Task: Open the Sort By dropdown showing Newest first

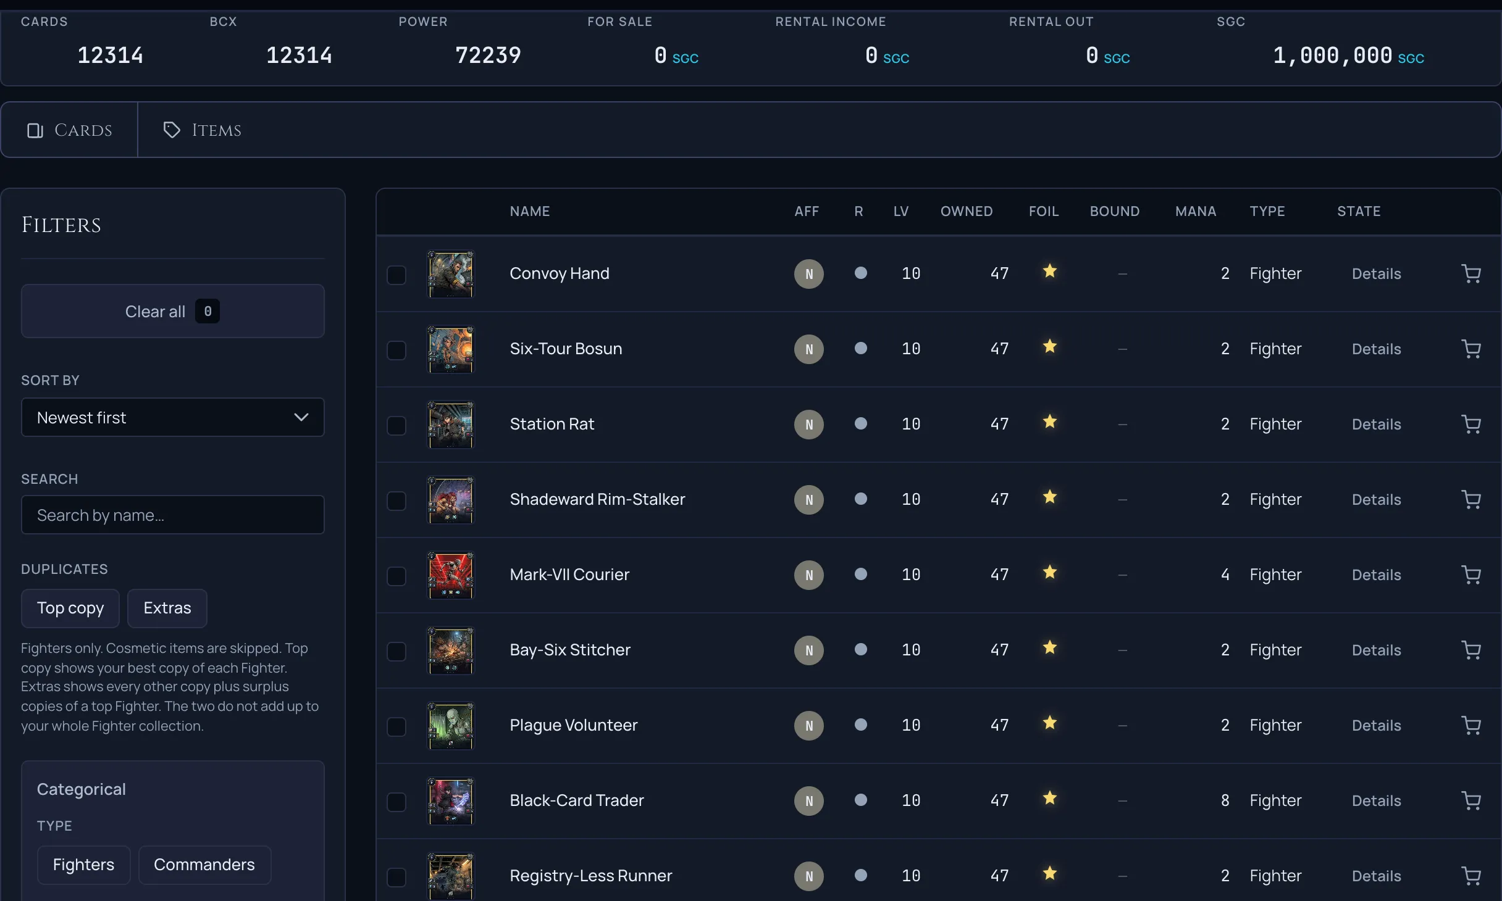Action: pyautogui.click(x=173, y=417)
